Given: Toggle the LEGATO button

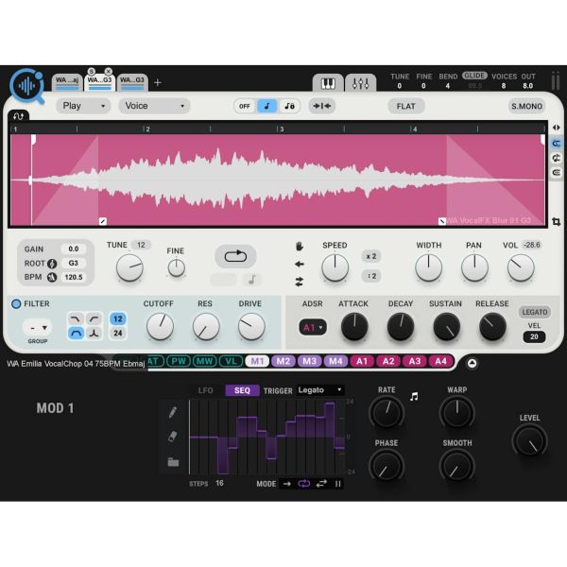Looking at the screenshot, I should tap(535, 312).
